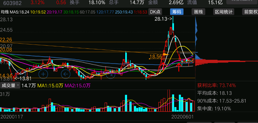Click the start date 20200117

coord(12,117)
